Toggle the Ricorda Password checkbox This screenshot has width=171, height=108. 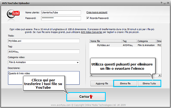point(88,18)
